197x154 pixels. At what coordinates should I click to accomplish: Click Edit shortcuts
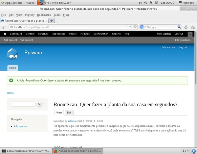coord(183,40)
